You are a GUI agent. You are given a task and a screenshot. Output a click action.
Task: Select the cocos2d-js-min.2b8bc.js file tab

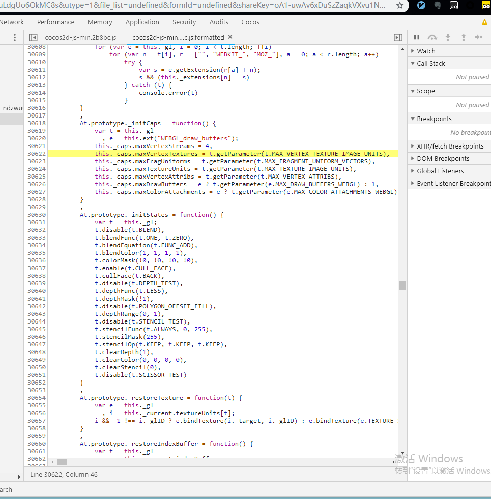[x=80, y=37]
